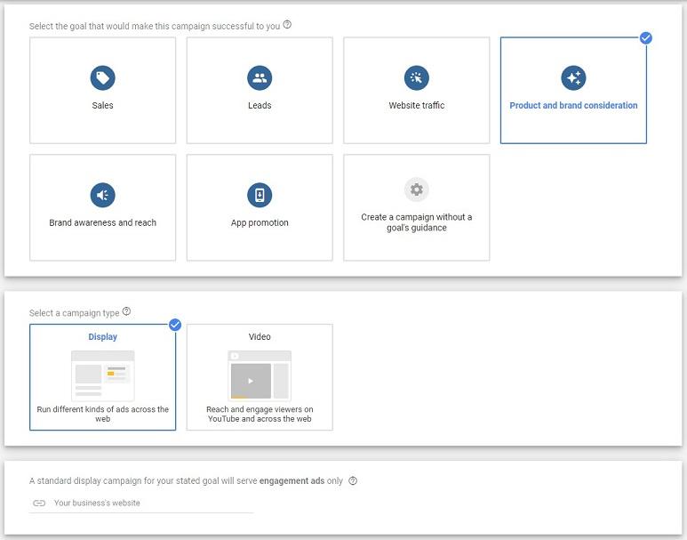Click the Video campaign player thumbnail

[x=260, y=375]
